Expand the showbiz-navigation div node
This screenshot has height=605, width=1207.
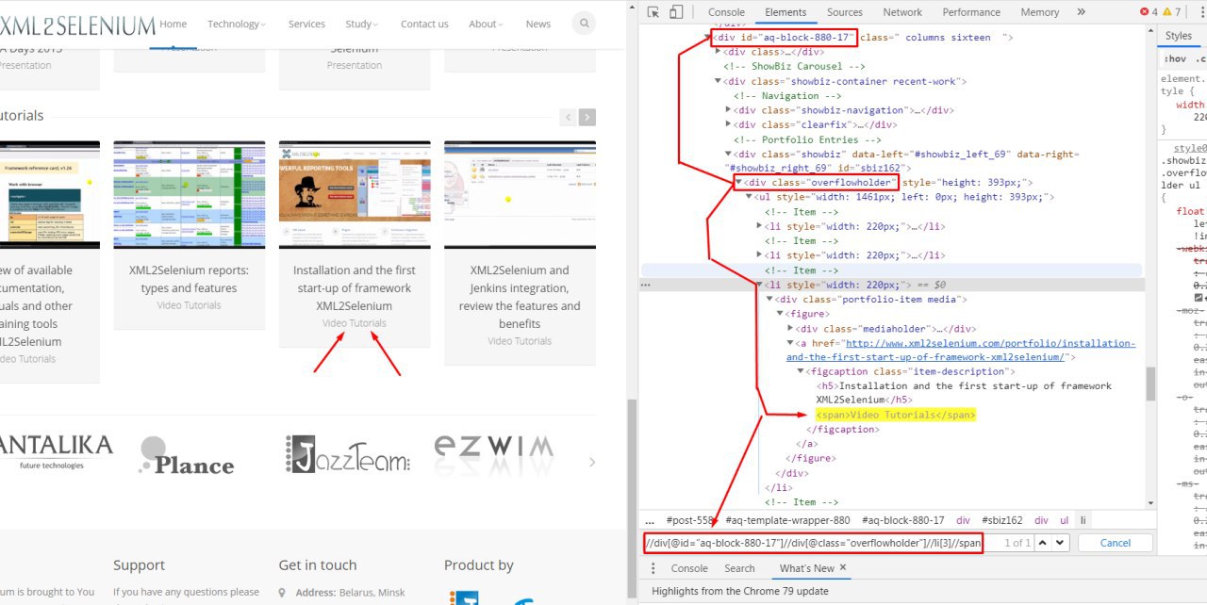[728, 110]
